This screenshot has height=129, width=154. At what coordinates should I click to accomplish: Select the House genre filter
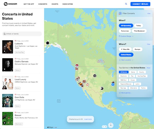133,80
